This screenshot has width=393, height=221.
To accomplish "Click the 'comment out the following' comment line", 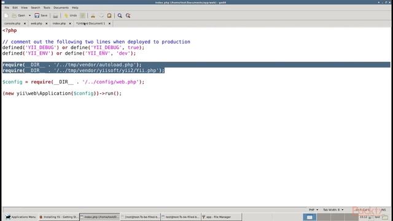I will tap(96, 42).
